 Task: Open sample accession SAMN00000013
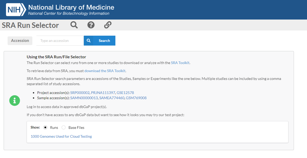point(84,98)
